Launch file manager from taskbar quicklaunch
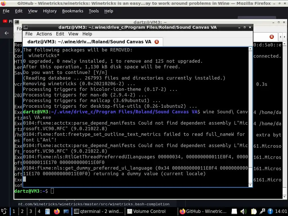The width and height of the screenshot is (288, 216). coord(47,211)
